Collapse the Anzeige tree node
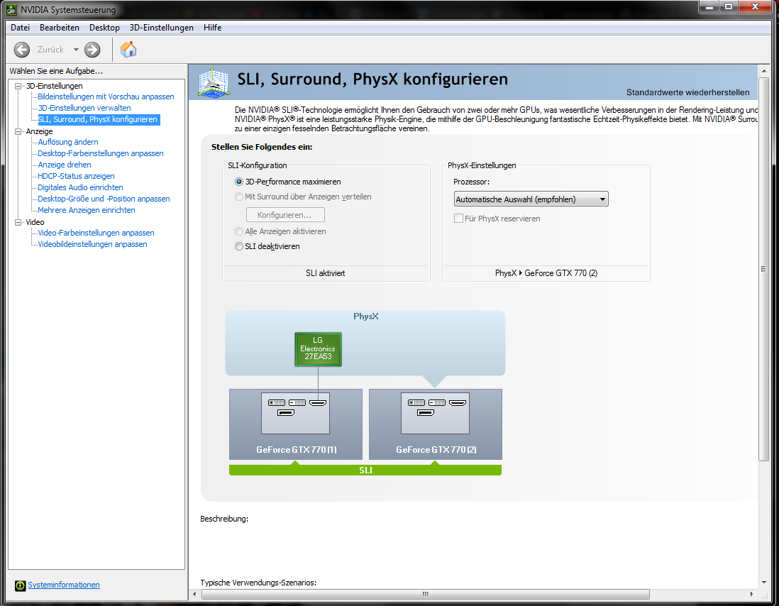The height and width of the screenshot is (606, 779). point(18,132)
